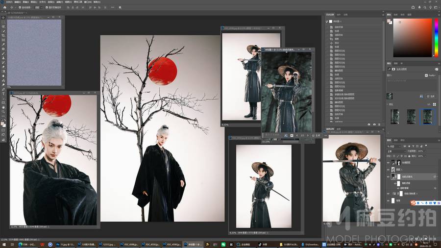Hide the adjustment layer above background
The image size is (441, 248).
point(388,194)
